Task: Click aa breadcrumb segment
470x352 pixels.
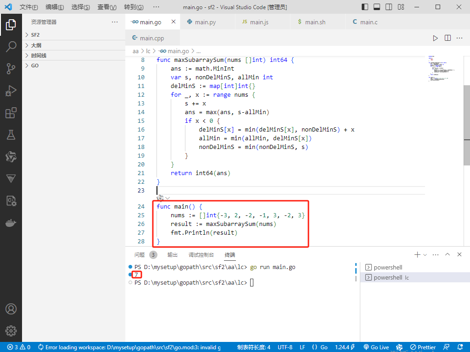Action: [135, 51]
